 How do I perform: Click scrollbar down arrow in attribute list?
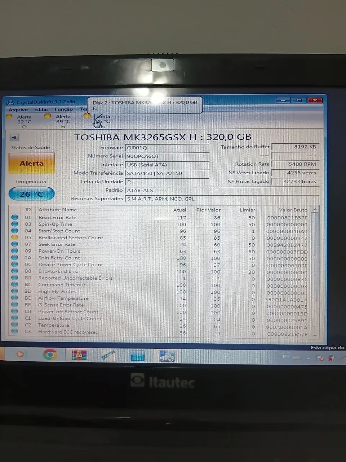click(x=315, y=335)
